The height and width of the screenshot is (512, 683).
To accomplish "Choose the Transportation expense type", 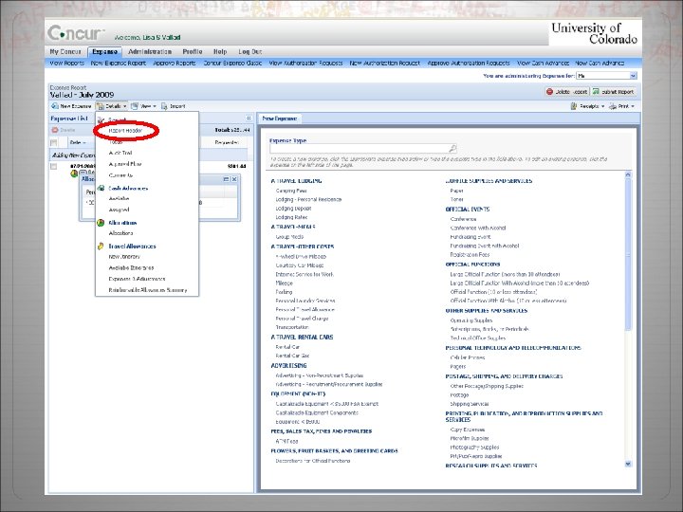I will 292,327.
